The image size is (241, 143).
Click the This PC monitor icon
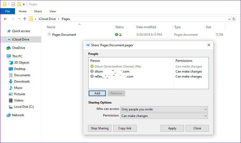[x=9, y=56]
